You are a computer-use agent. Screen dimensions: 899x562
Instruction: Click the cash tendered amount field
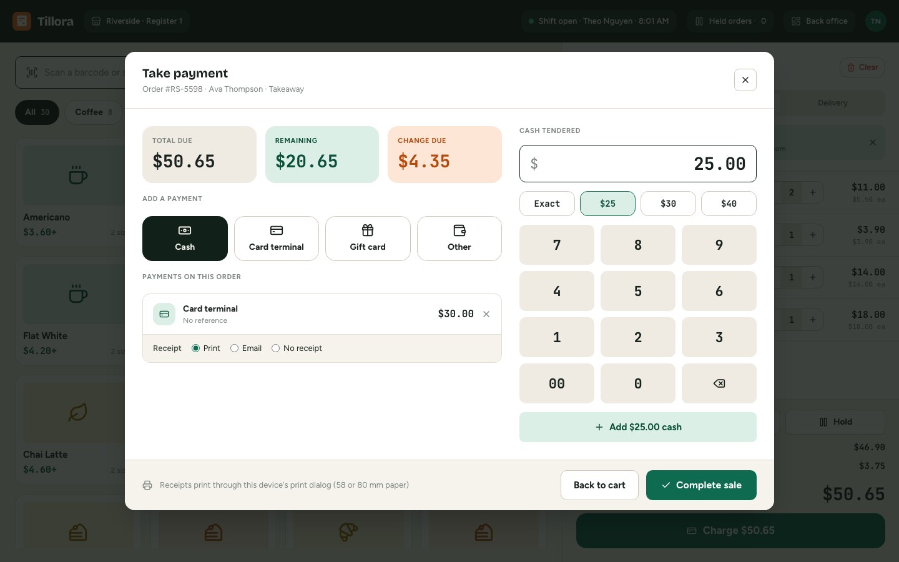coord(638,164)
